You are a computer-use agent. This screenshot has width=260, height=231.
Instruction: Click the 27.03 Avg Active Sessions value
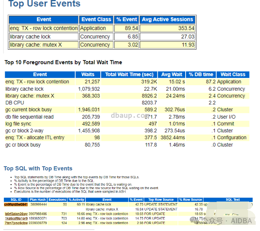pos(188,37)
